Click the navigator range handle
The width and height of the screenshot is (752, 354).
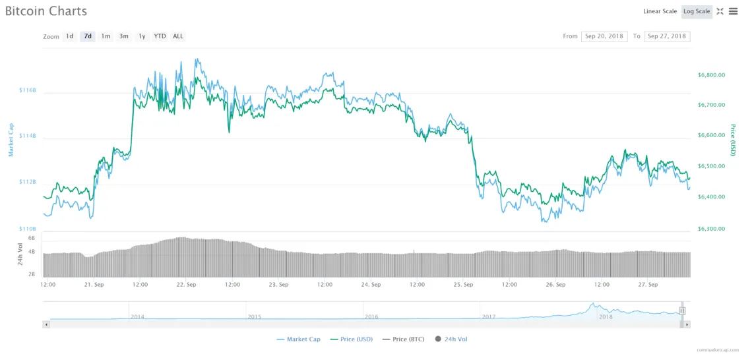[682, 310]
